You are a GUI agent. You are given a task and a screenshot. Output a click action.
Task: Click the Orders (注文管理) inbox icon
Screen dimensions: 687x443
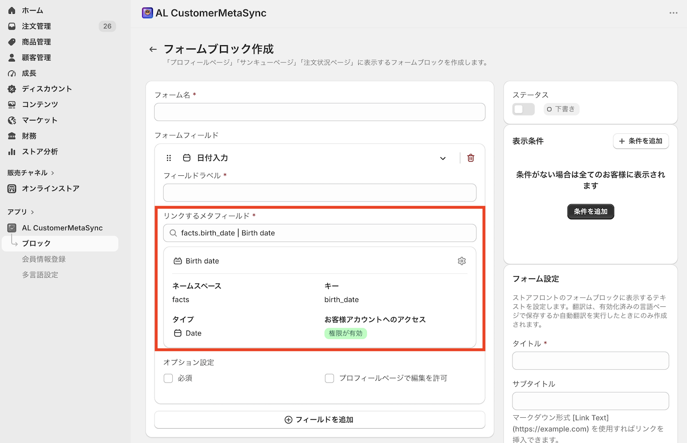pos(12,26)
